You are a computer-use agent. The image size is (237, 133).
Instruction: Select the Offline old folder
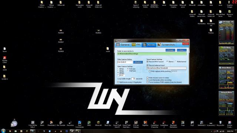click(x=61, y=3)
